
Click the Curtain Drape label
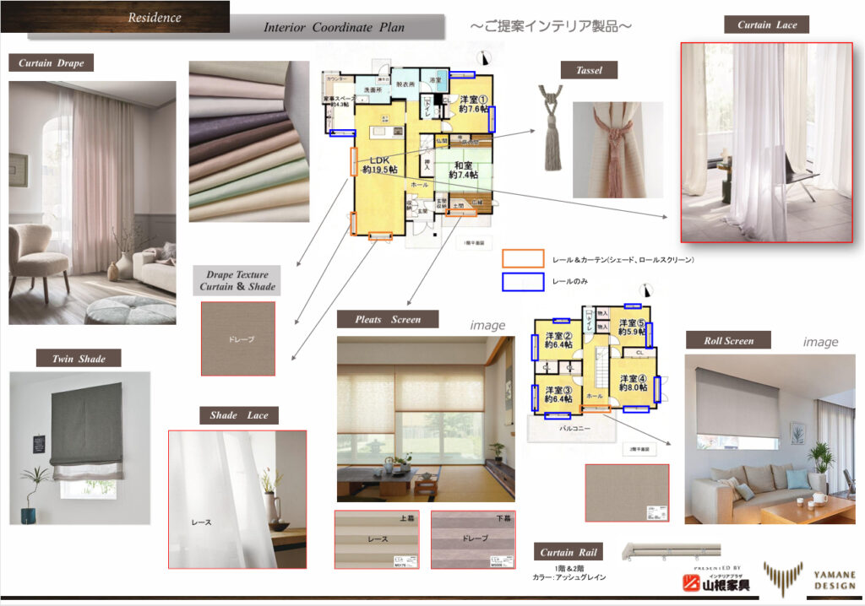tap(52, 62)
